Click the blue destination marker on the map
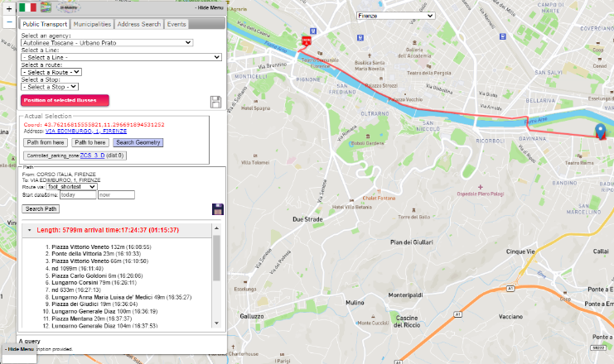Viewport: 614px width, 364px height. pos(601,131)
